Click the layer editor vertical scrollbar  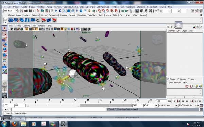click(x=201, y=92)
